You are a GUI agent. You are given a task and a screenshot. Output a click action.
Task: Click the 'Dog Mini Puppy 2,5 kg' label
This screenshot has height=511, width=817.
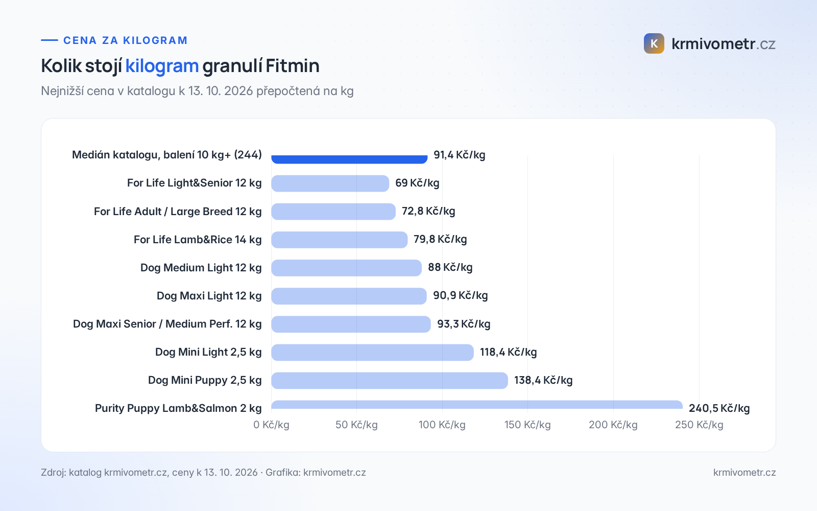205,380
